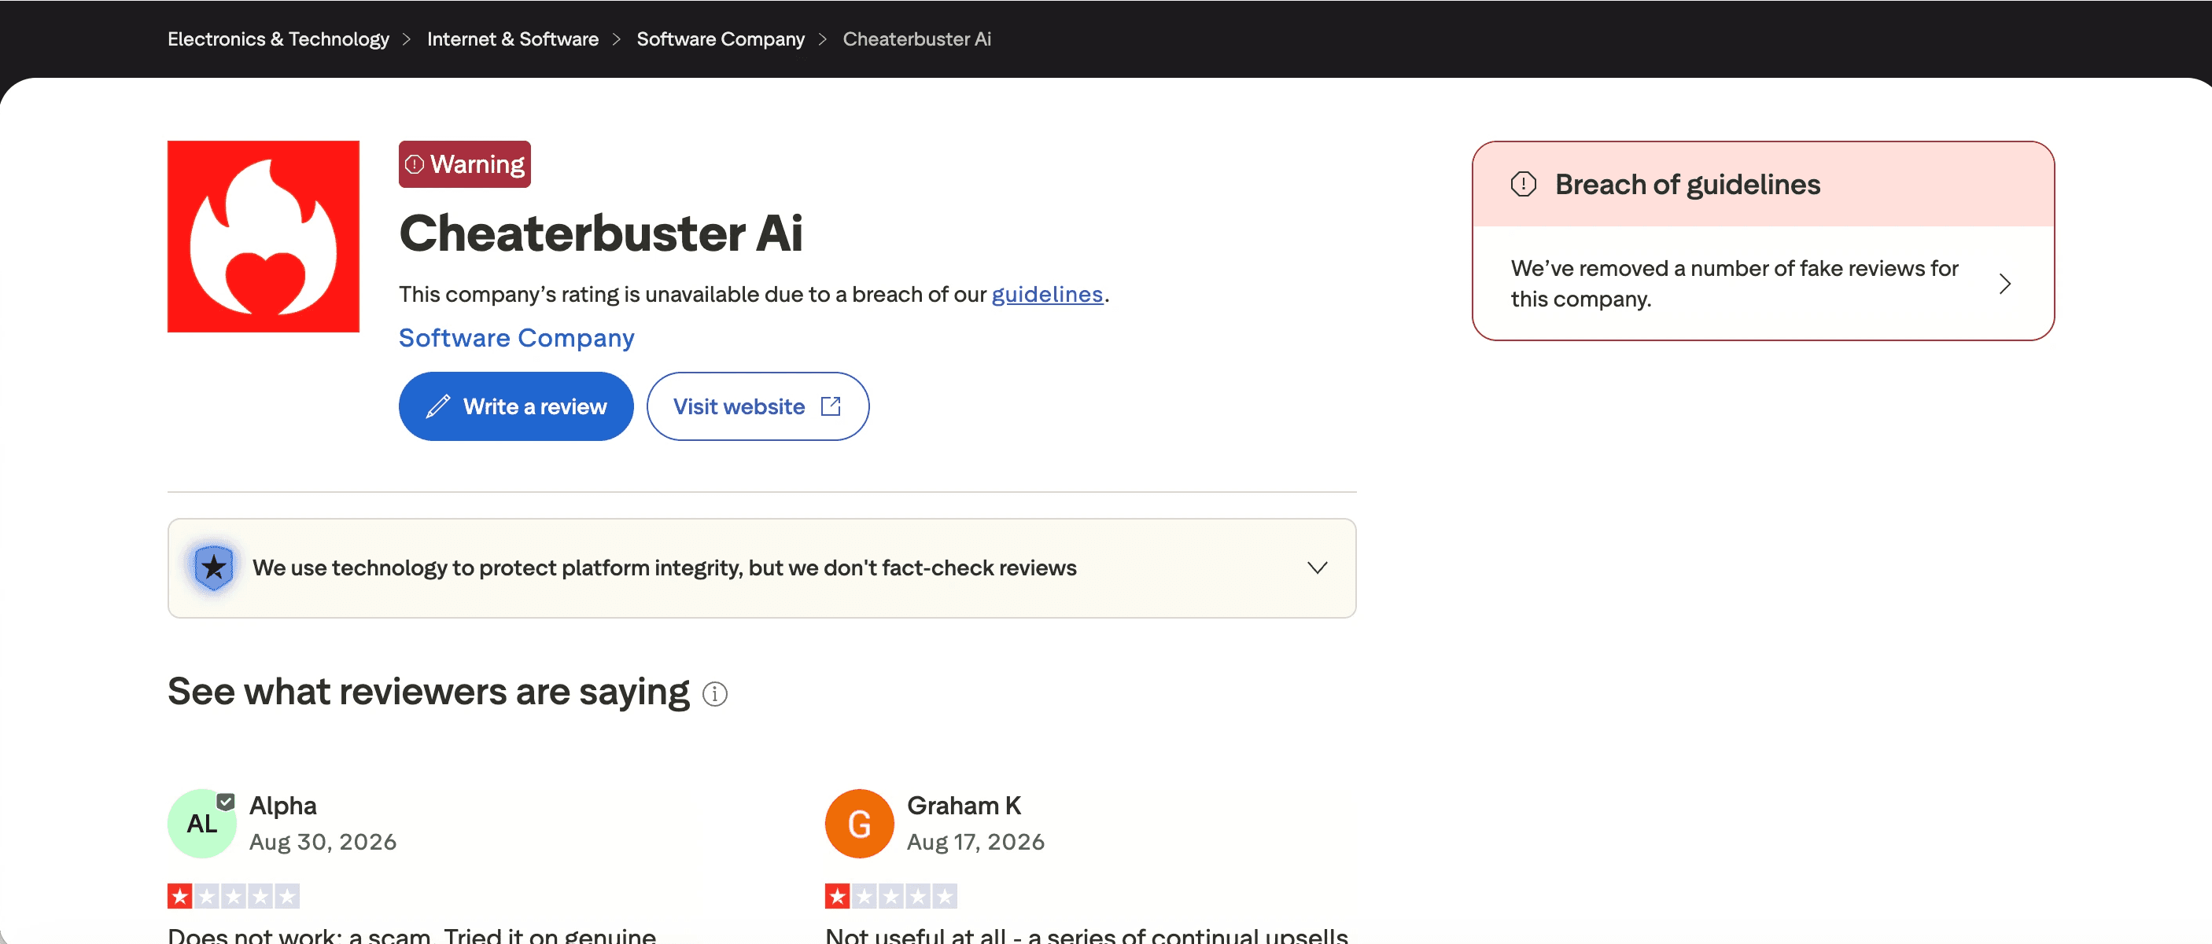Go to Internet & Software breadcrumb

point(513,39)
